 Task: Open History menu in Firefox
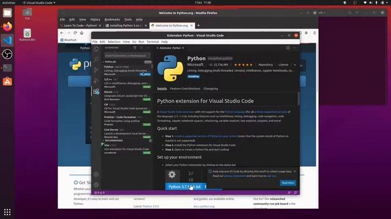pyautogui.click(x=95, y=19)
